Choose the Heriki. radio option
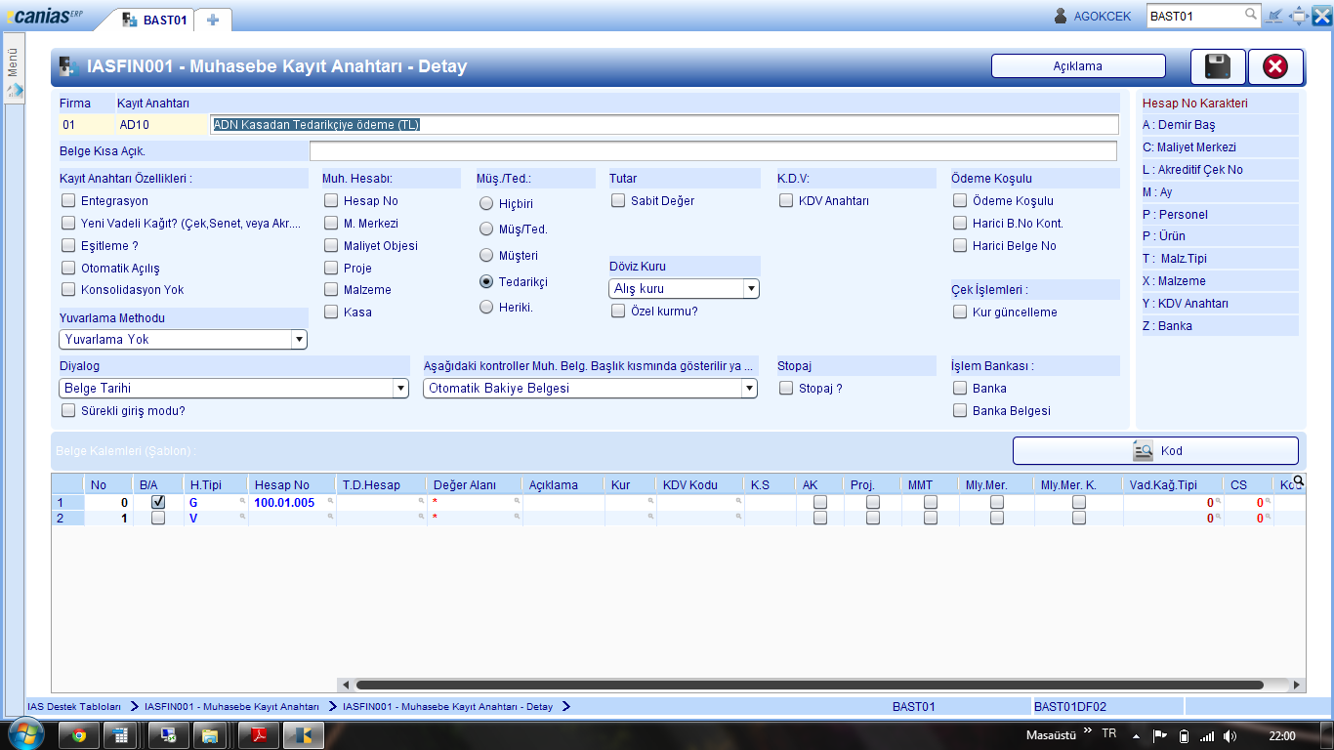 click(x=486, y=307)
